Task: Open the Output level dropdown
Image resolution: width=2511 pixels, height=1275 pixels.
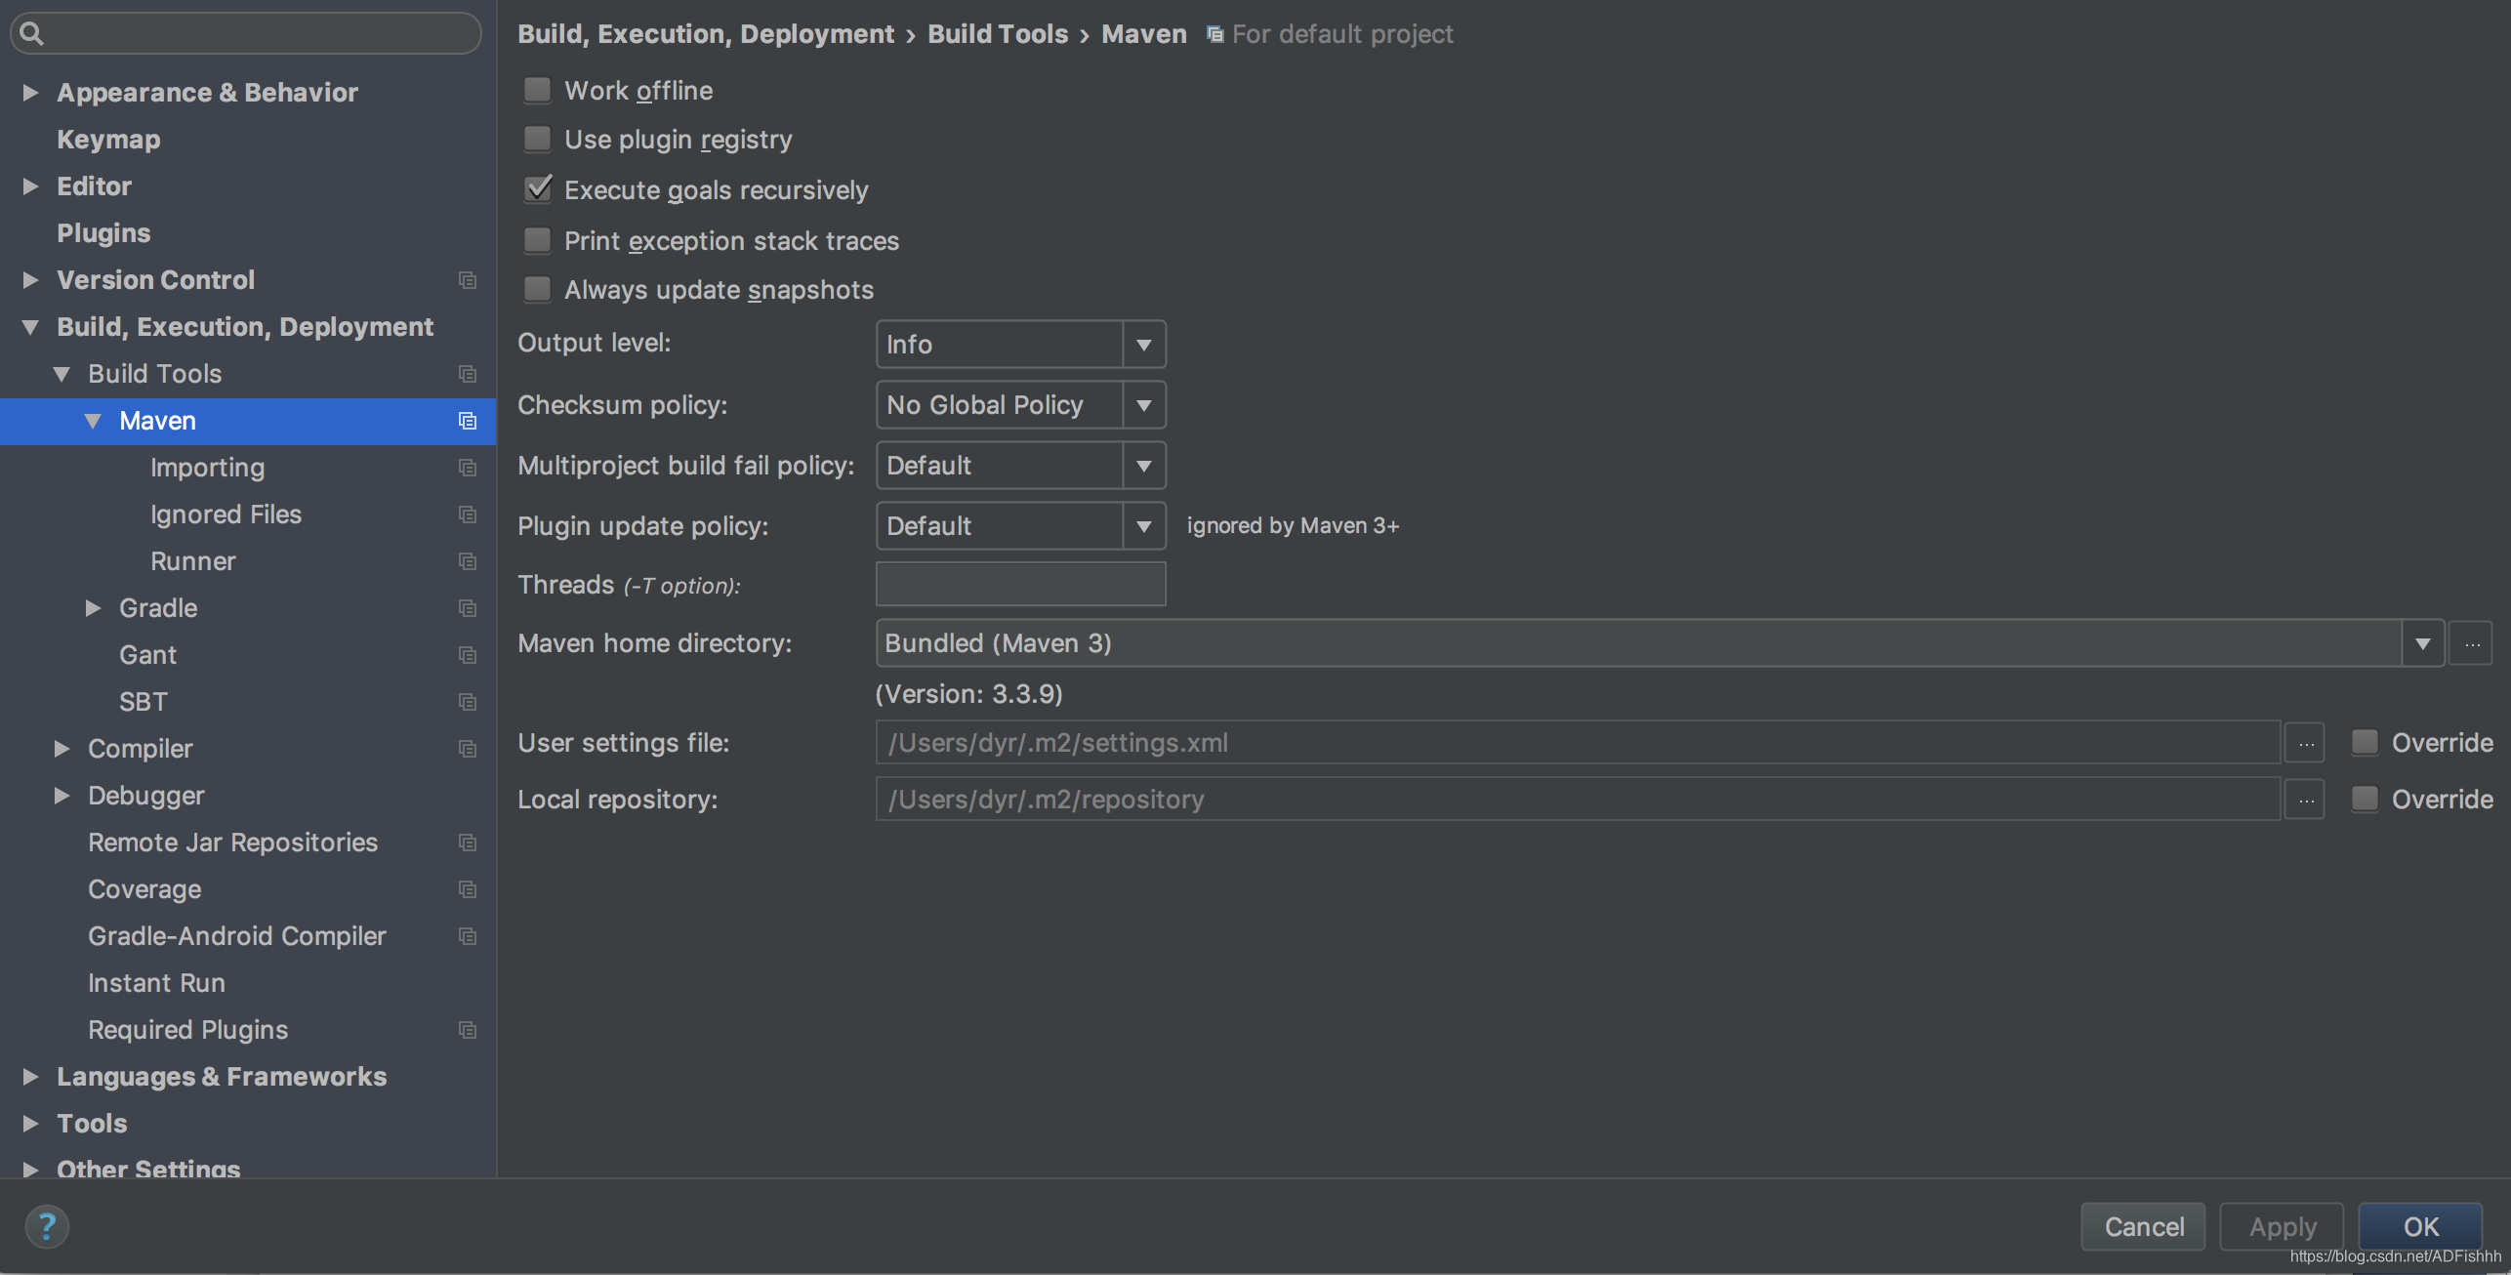Action: pyautogui.click(x=1143, y=344)
